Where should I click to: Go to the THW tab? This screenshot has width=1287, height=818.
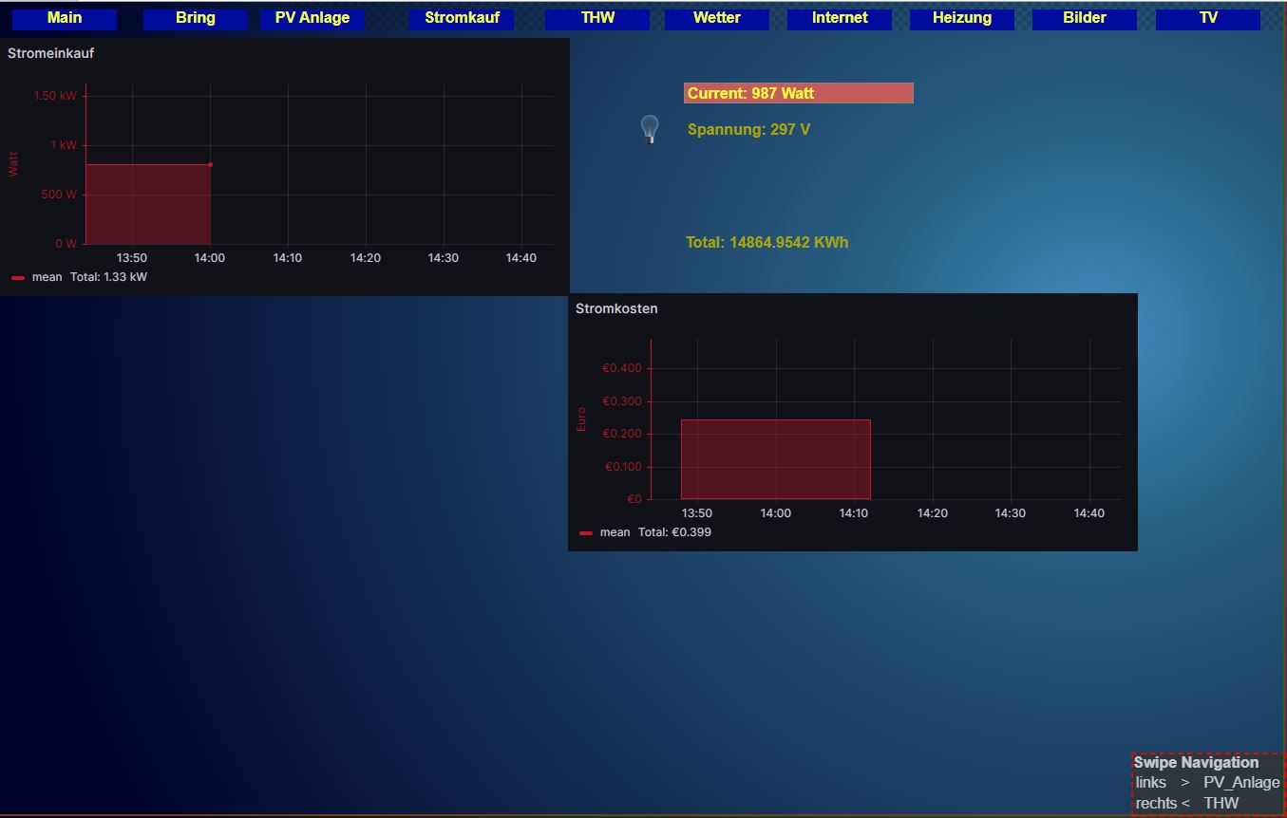tap(597, 18)
